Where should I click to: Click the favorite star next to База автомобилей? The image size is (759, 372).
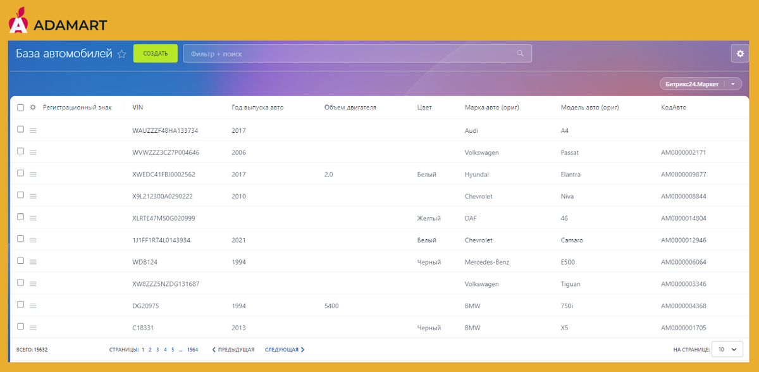point(122,54)
